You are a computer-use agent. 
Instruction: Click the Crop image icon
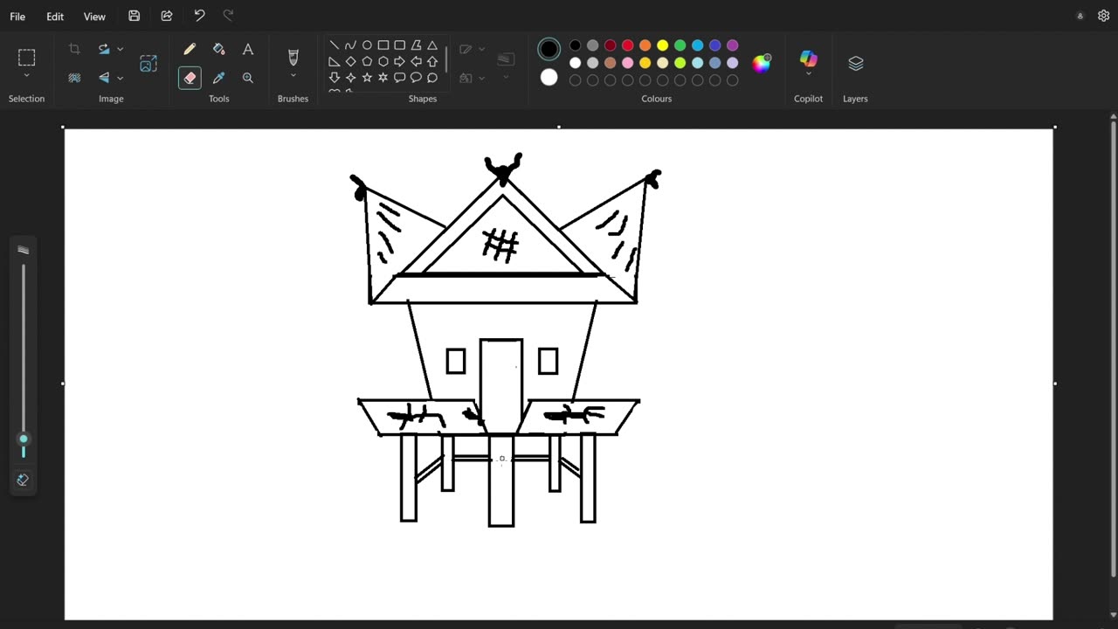click(74, 49)
